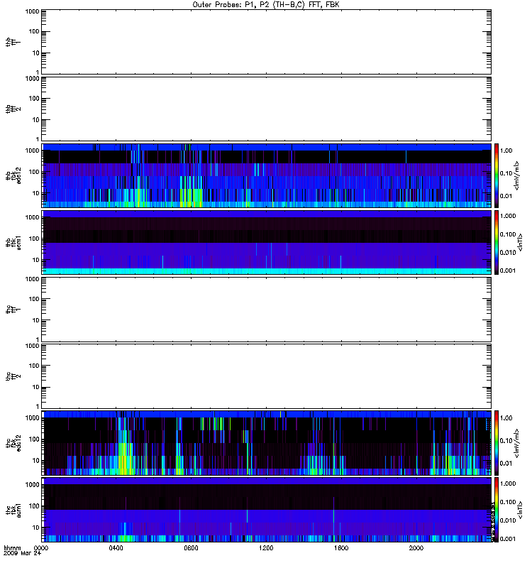This screenshot has width=532, height=568.
Task: Click the date label "2009 Mar 24"
Action: click(23, 554)
